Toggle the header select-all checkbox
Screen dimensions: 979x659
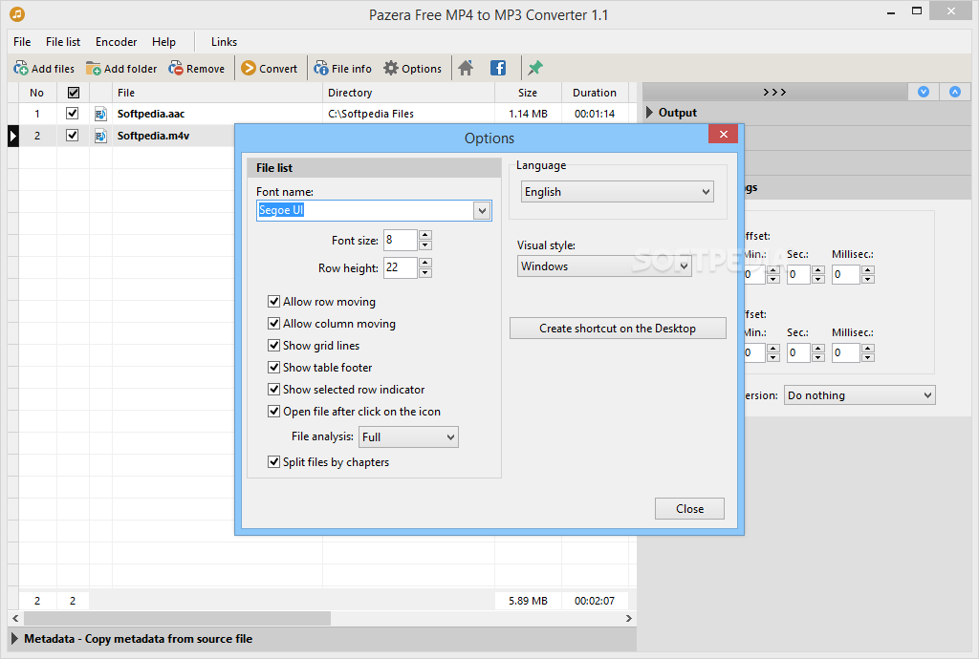pos(73,93)
